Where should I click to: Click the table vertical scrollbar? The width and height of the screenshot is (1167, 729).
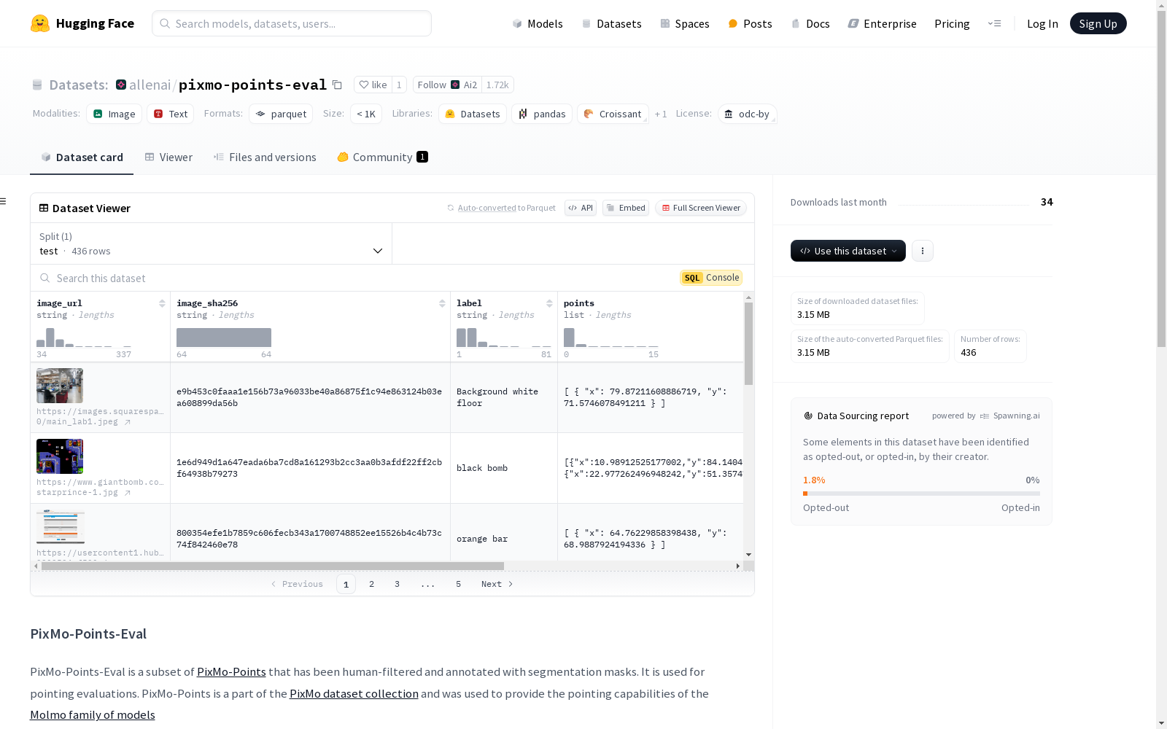pyautogui.click(x=748, y=343)
